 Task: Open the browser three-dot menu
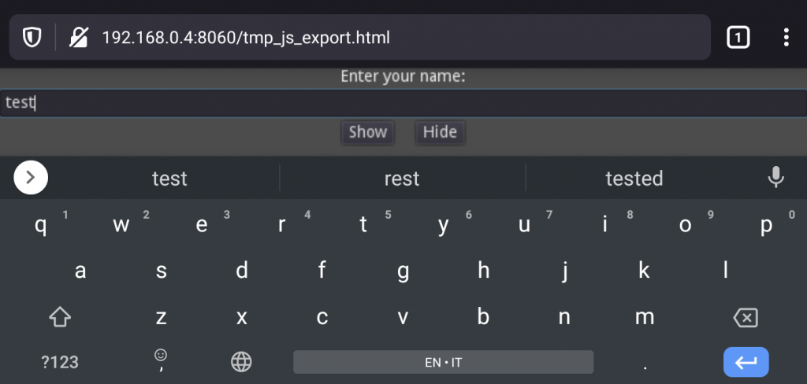(786, 37)
